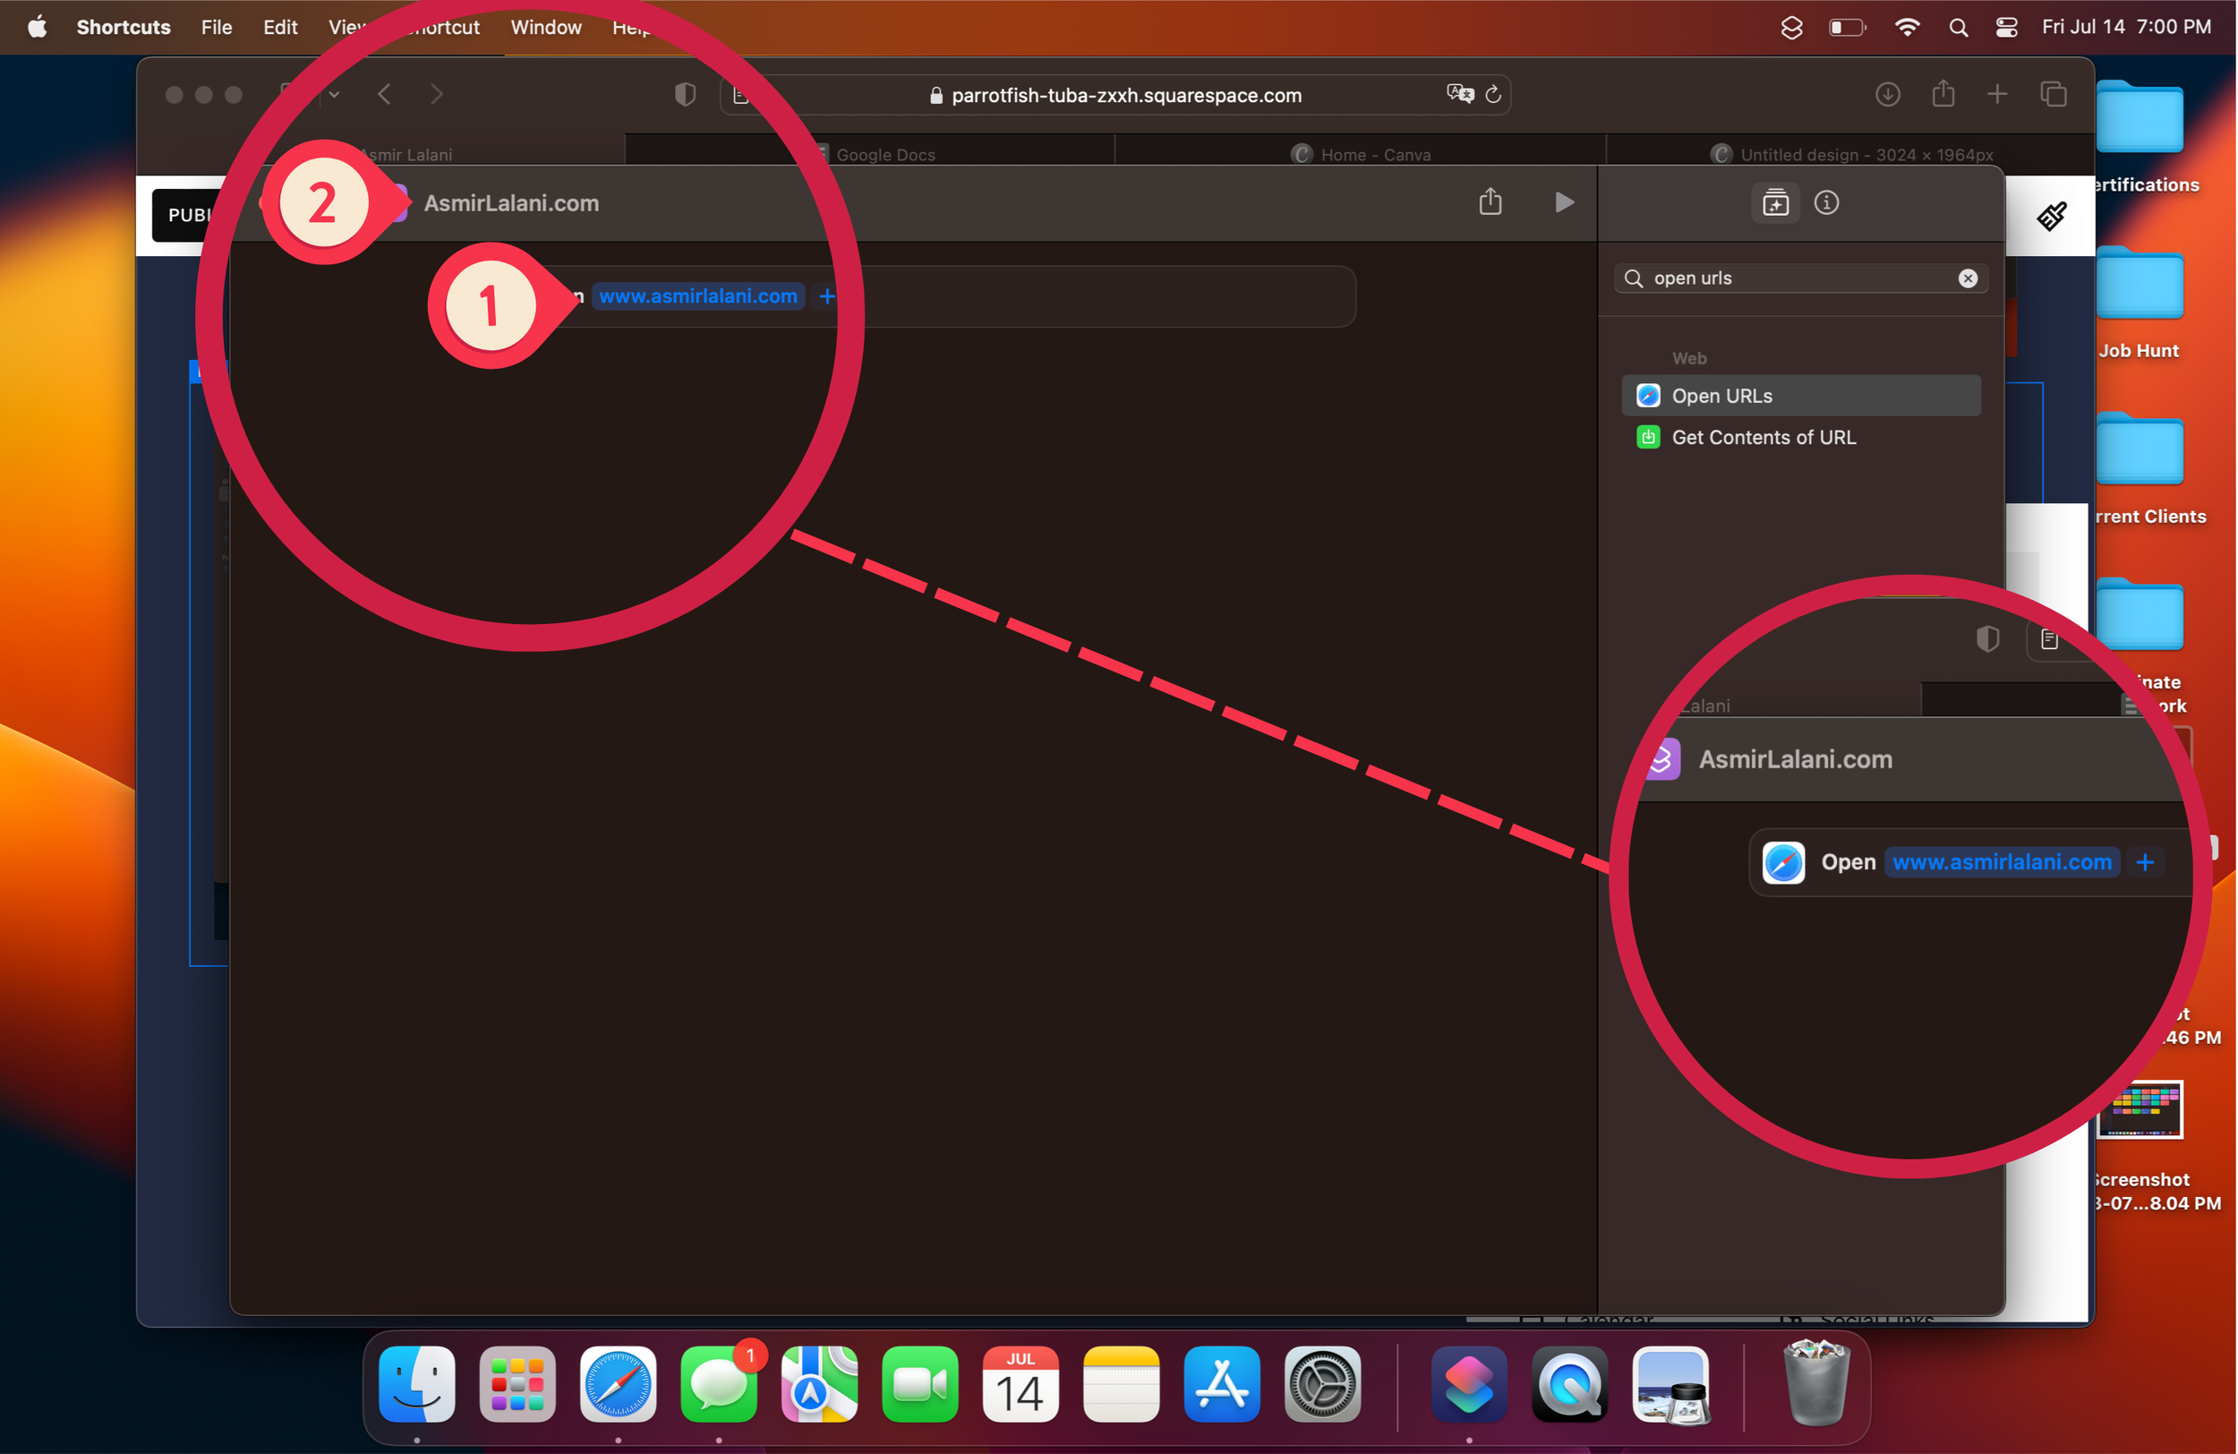Image resolution: width=2238 pixels, height=1454 pixels.
Task: Click the Spotlight search icon
Action: [x=1958, y=27]
